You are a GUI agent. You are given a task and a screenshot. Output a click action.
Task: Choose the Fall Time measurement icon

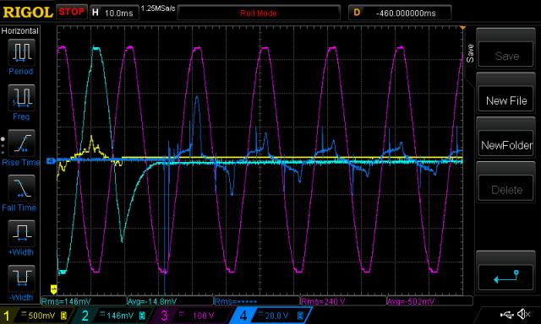point(21,188)
